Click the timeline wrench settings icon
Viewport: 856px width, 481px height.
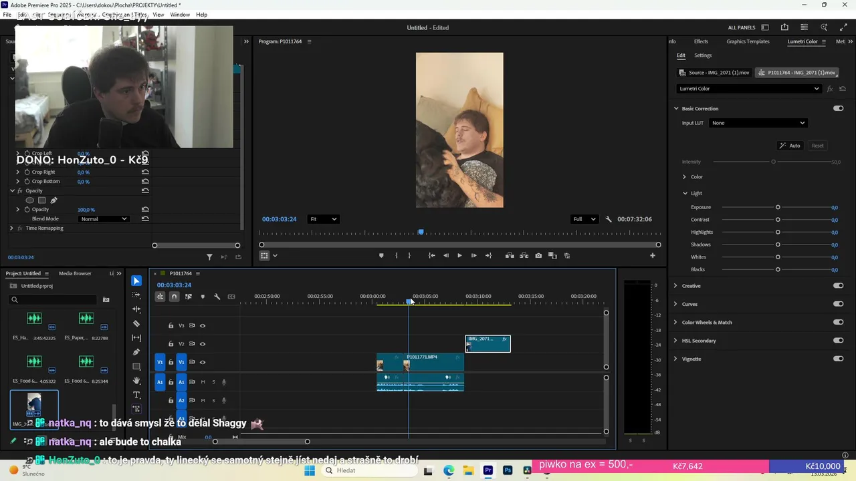pos(217,297)
